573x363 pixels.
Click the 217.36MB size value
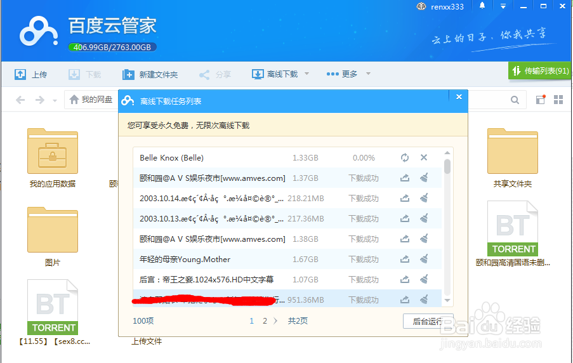pos(305,218)
